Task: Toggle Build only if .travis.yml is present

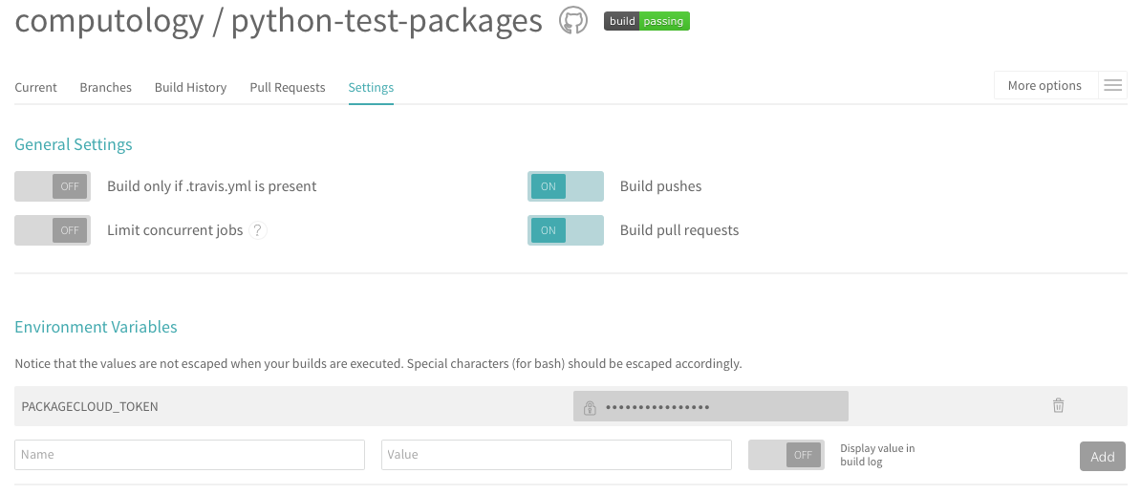Action: (x=53, y=186)
